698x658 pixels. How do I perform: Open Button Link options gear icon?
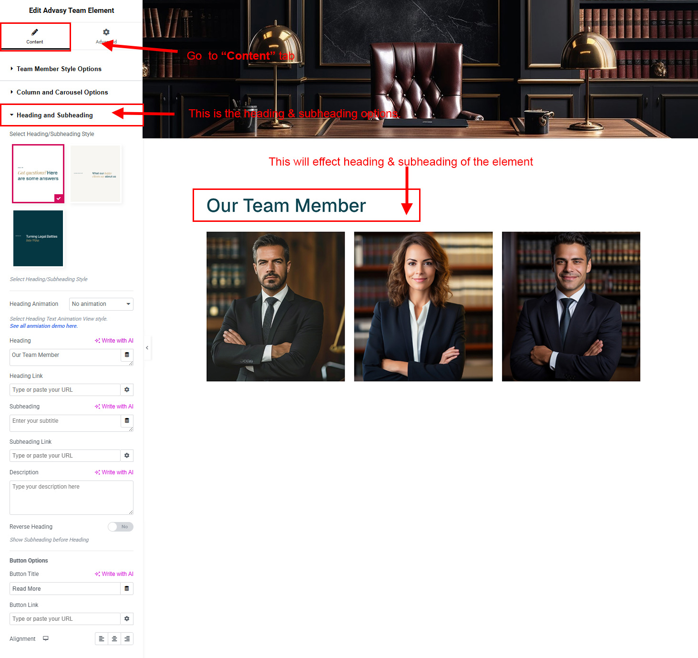(x=127, y=619)
